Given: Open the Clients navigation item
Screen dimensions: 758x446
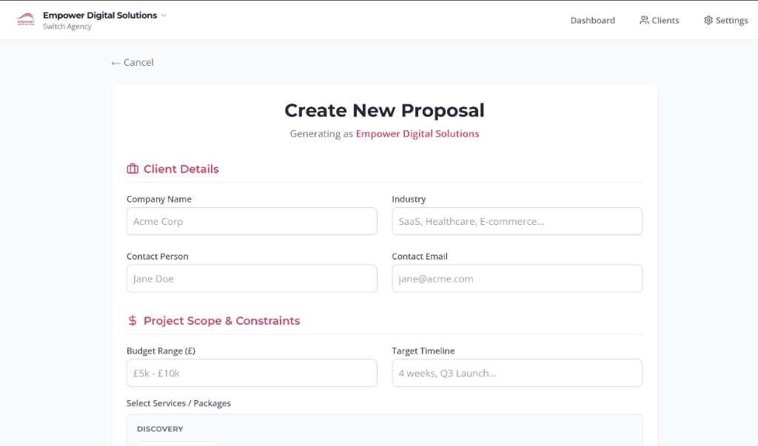Looking at the screenshot, I should point(665,20).
